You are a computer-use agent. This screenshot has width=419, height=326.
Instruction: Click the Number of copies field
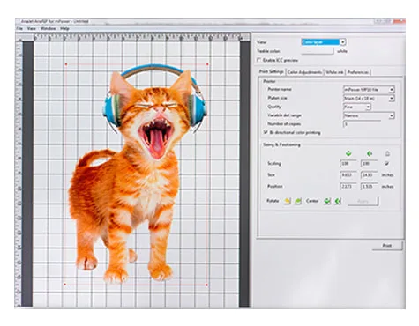363,124
